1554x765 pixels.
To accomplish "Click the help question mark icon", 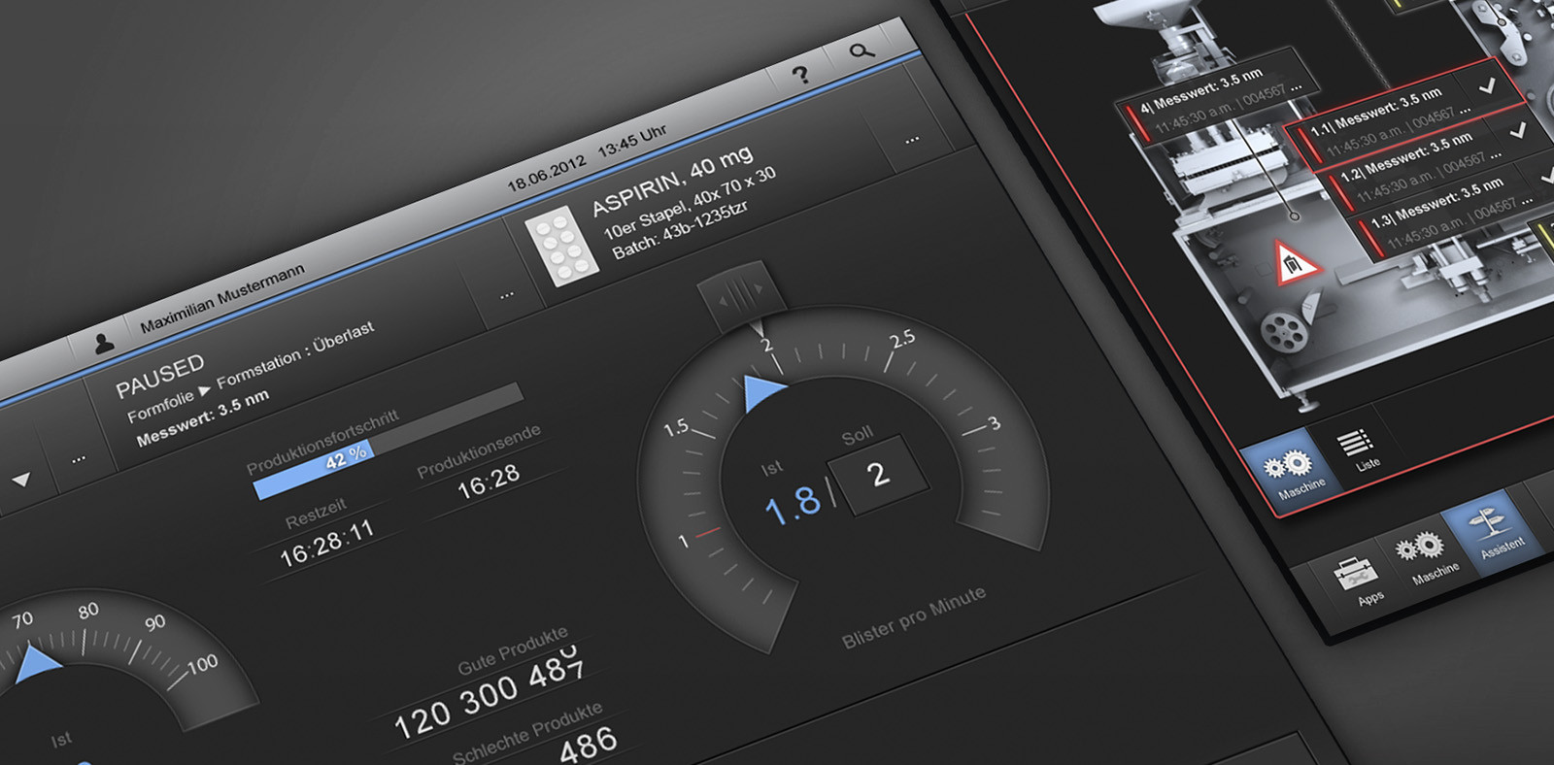I will [x=800, y=75].
